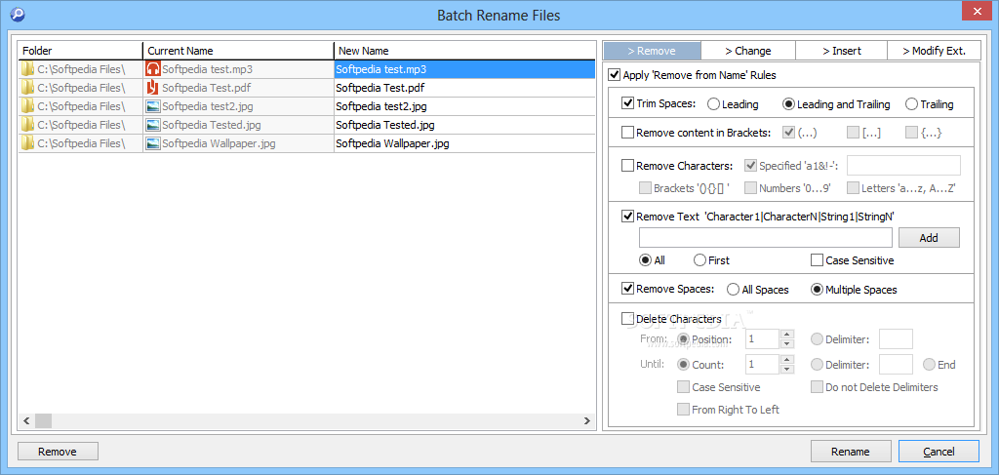Click the Add button
999x475 pixels.
pyautogui.click(x=929, y=238)
